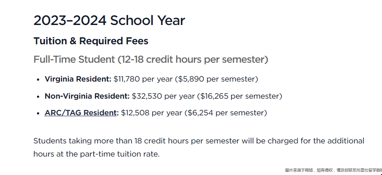This screenshot has height=175, width=382.
Task: Click the $16,265 per semester text
Action: pos(240,96)
